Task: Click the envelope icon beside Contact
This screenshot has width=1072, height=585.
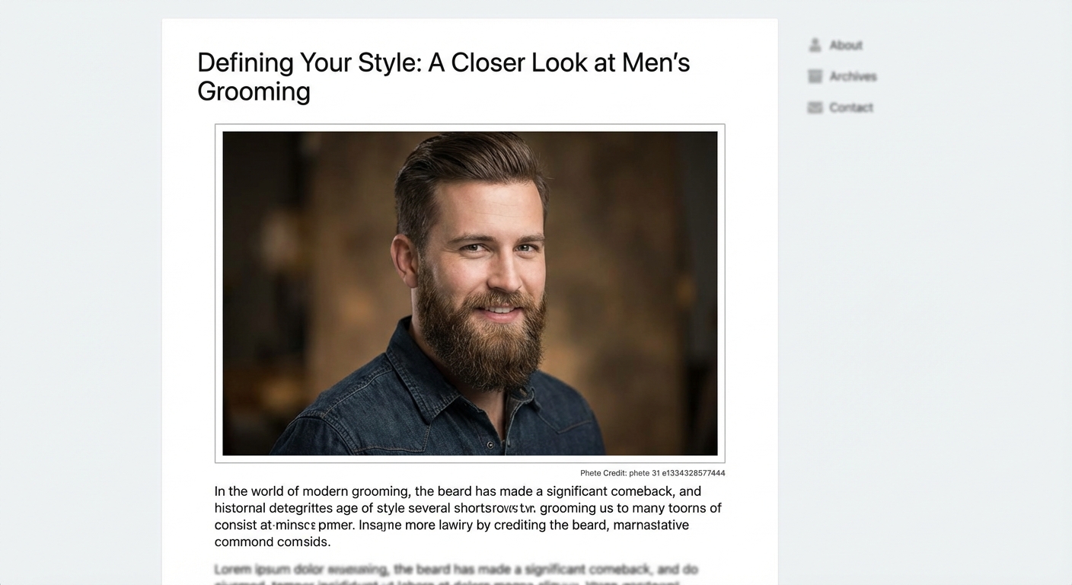Action: tap(815, 107)
